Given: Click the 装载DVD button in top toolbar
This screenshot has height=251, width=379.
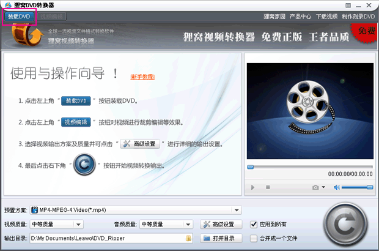Looking at the screenshot, I should coord(19,17).
